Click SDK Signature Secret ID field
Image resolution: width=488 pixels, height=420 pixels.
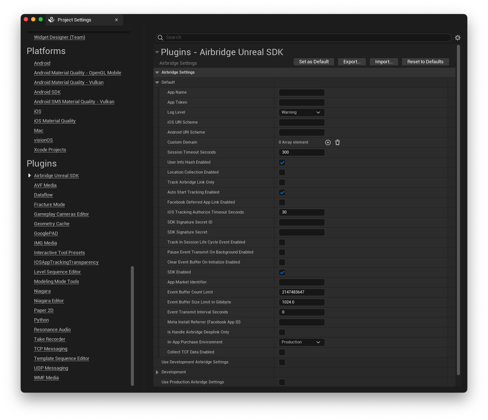click(302, 222)
